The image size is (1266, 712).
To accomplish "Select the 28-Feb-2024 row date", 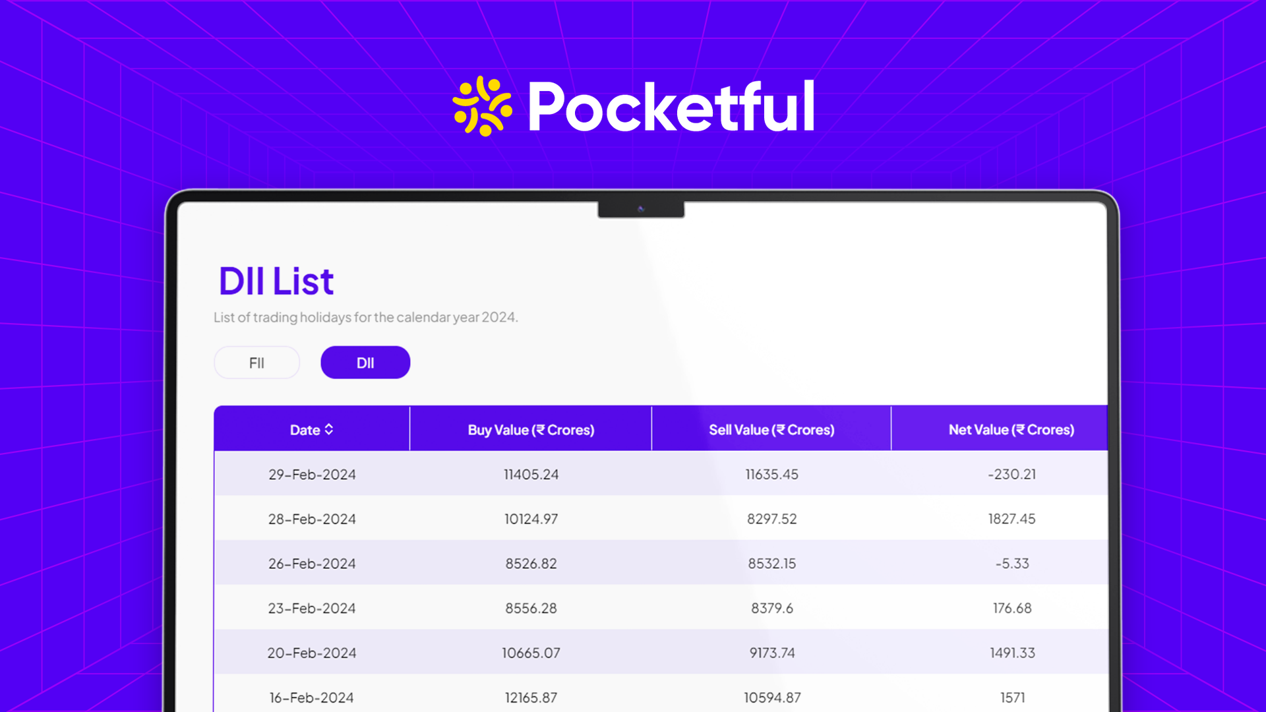I will (x=312, y=519).
